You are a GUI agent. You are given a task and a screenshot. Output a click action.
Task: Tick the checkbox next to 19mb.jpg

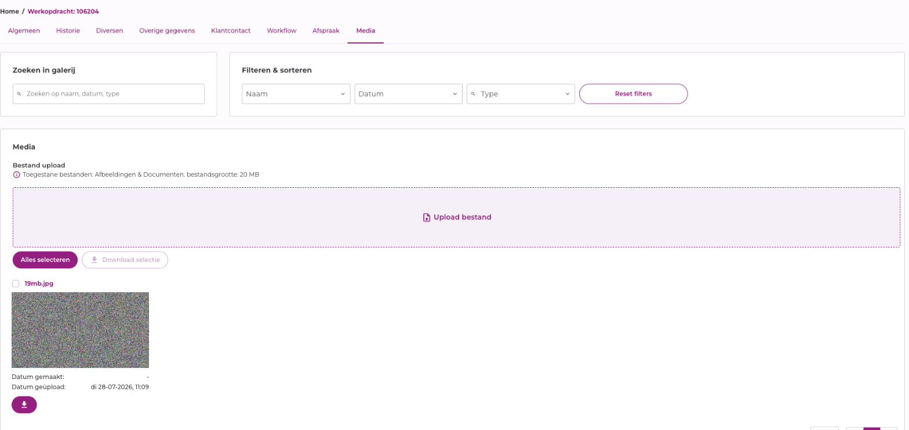[16, 283]
